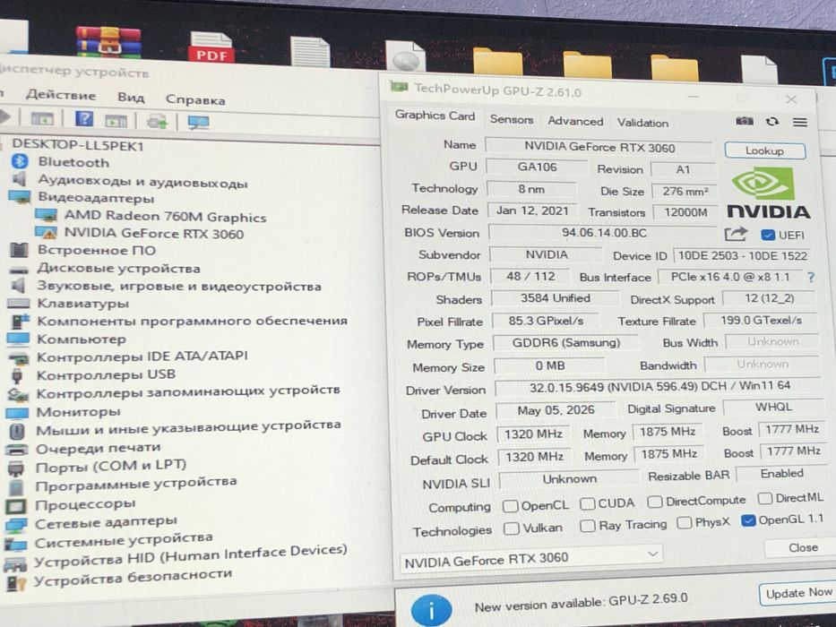
Task: Click the Bluetooth icon in the device tree
Action: pos(21,161)
